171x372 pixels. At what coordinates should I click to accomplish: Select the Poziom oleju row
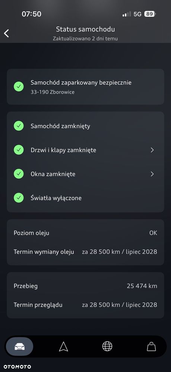click(85, 233)
